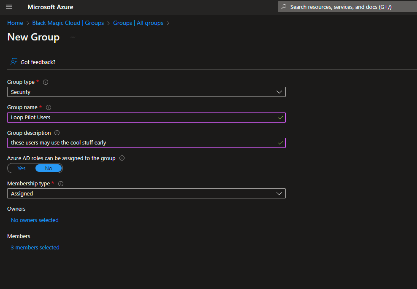Click the Got feedback? text
The height and width of the screenshot is (289, 417).
coord(38,62)
